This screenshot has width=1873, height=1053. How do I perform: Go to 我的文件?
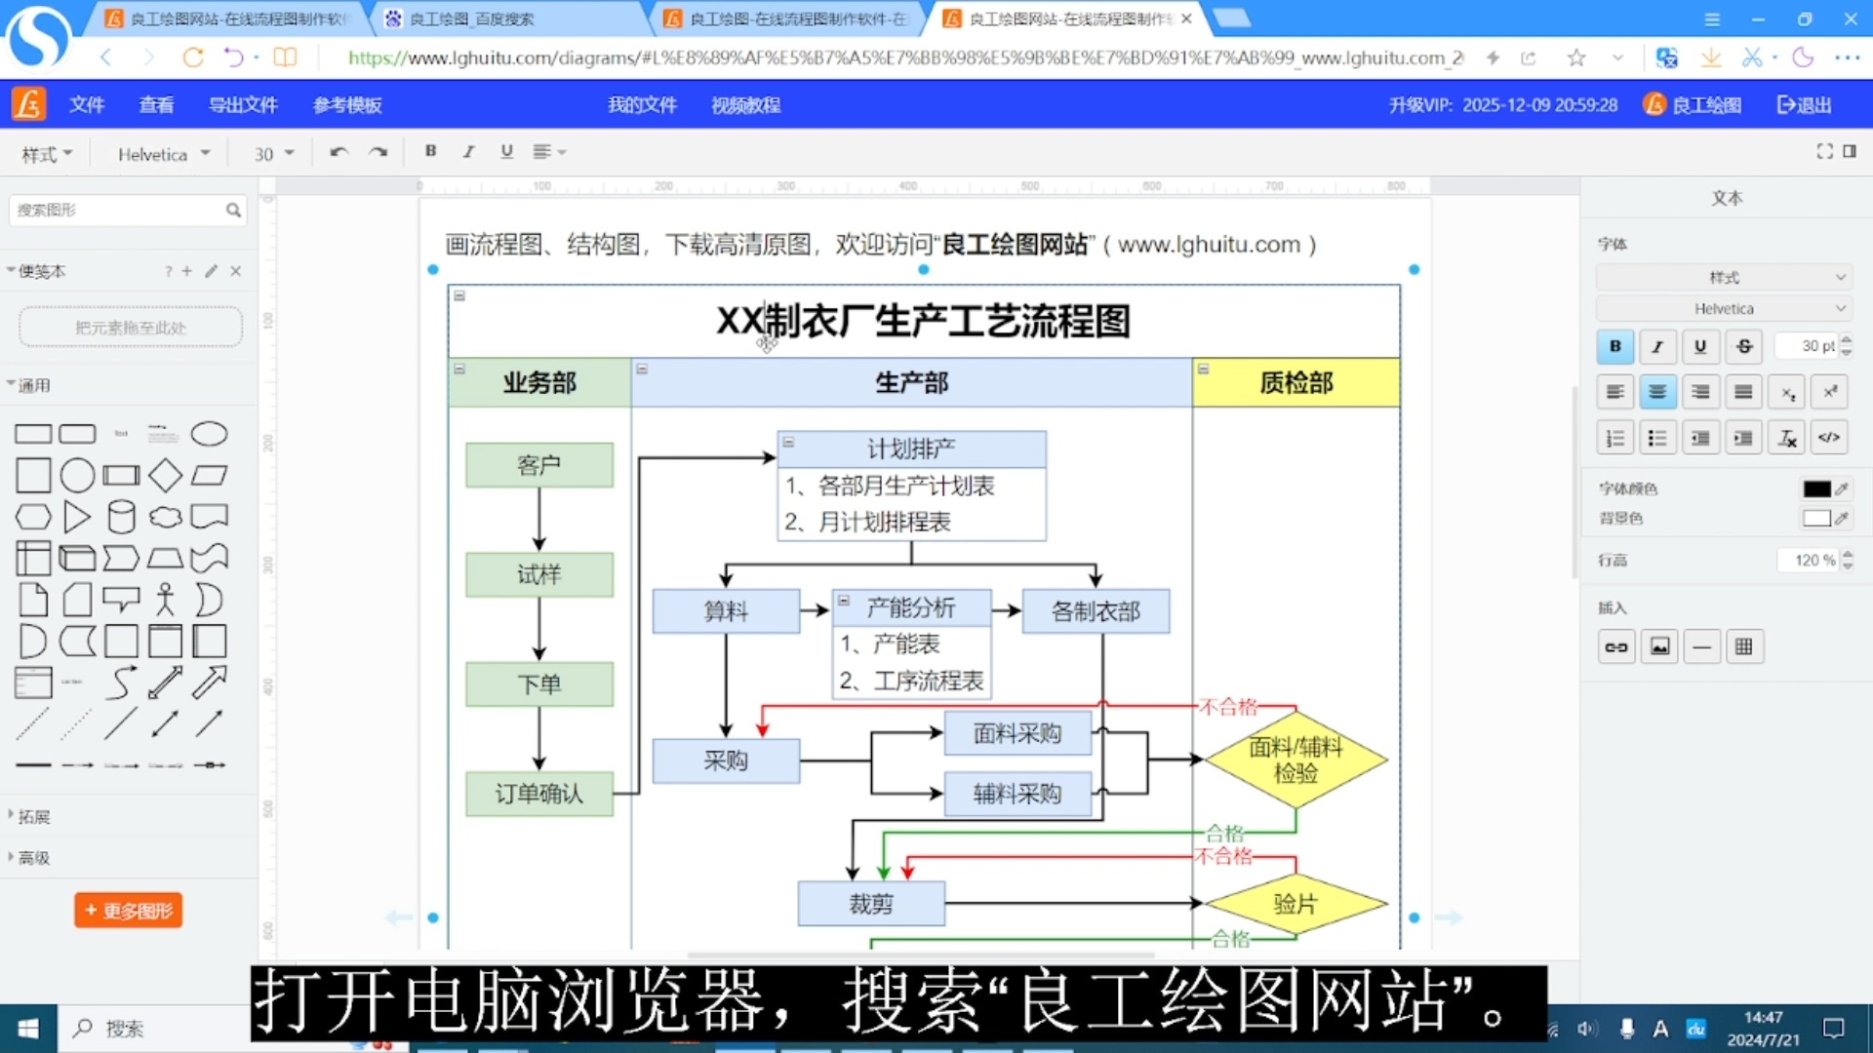[642, 104]
